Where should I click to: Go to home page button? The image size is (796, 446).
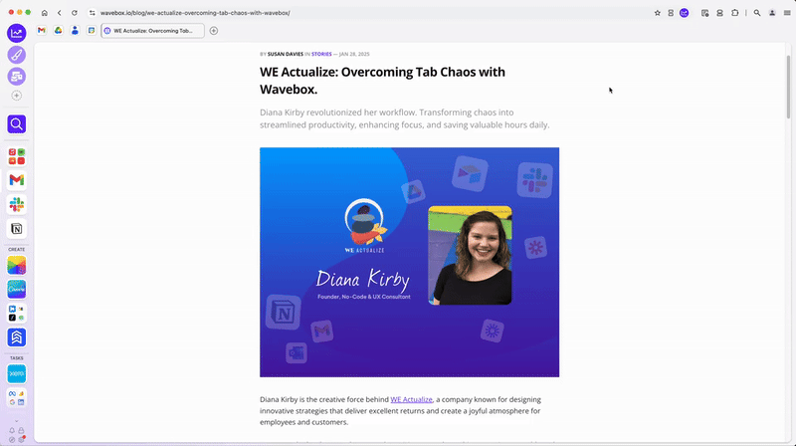pos(44,13)
